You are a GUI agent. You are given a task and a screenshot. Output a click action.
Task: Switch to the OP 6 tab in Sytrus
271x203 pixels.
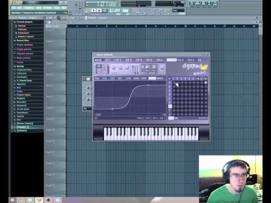pos(159,60)
